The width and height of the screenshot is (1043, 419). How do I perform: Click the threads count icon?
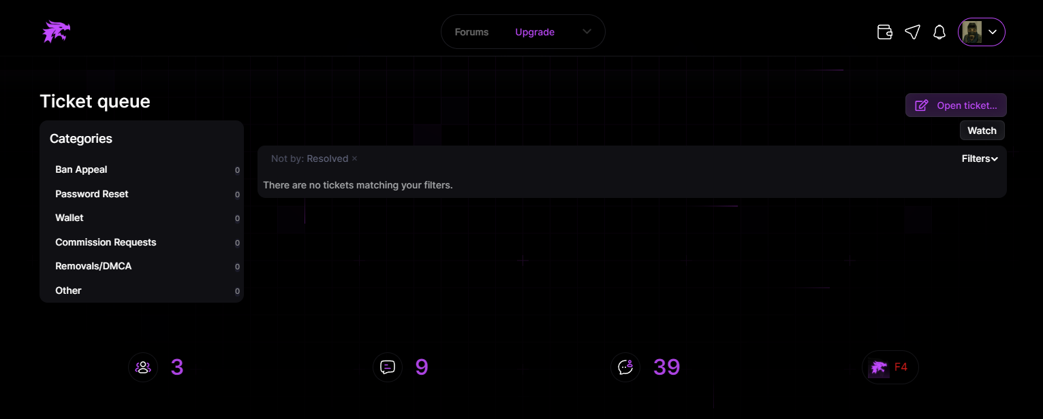(388, 367)
